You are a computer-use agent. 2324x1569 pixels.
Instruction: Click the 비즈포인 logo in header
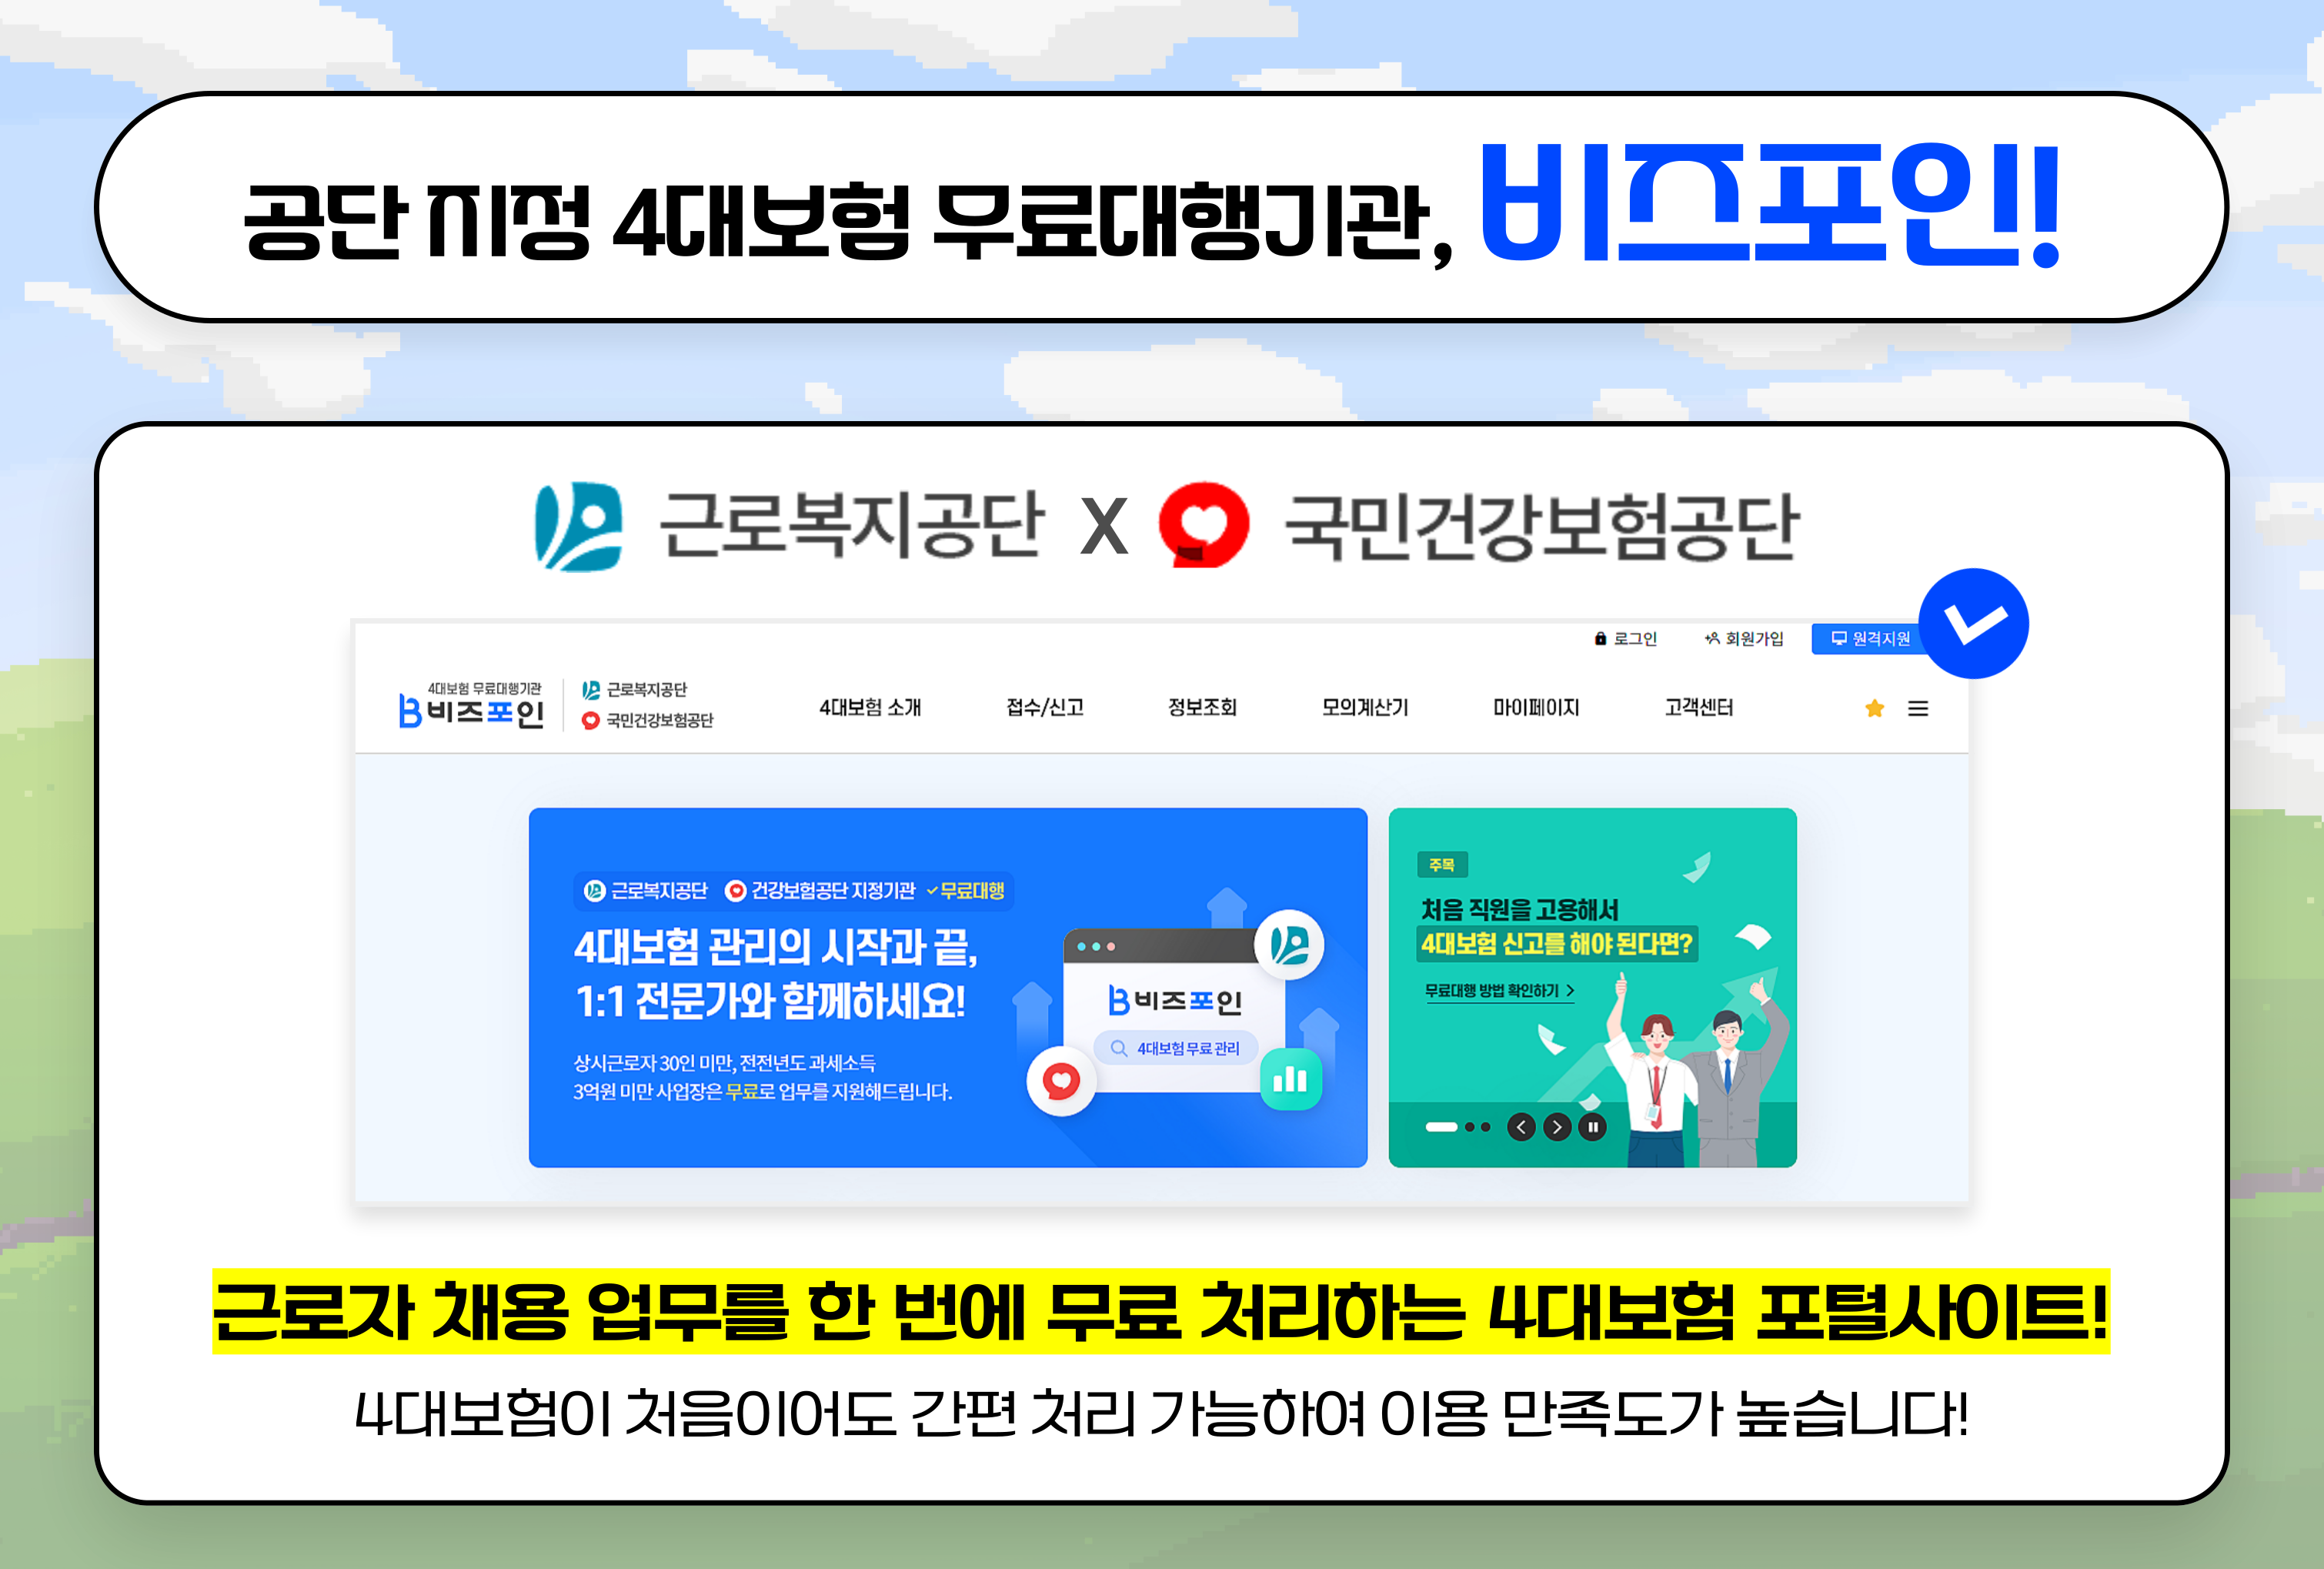[471, 707]
